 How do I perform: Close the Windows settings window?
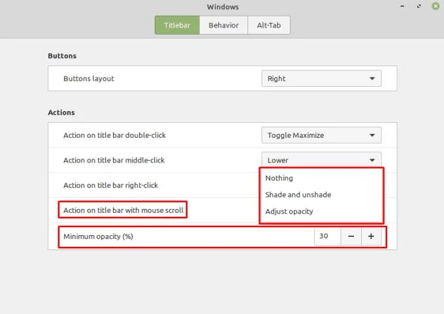click(x=436, y=6)
